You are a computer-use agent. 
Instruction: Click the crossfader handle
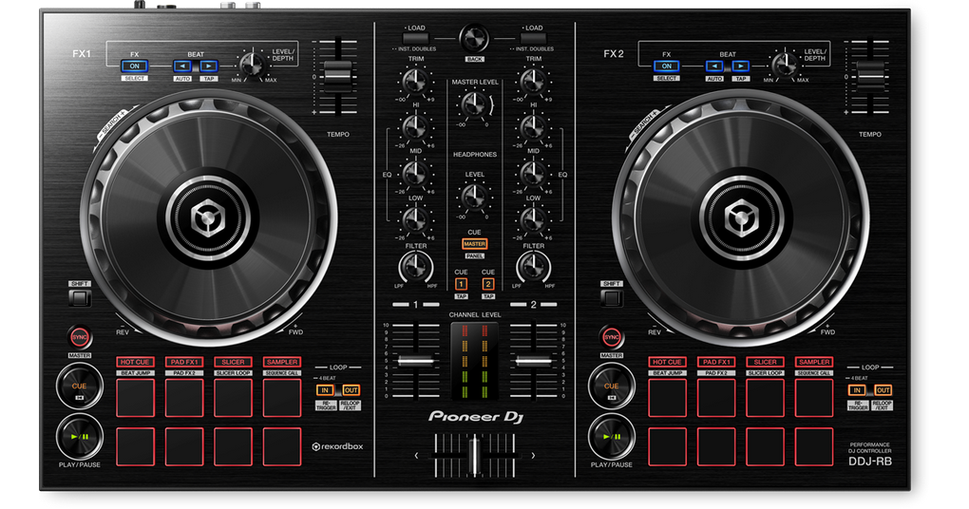[474, 455]
